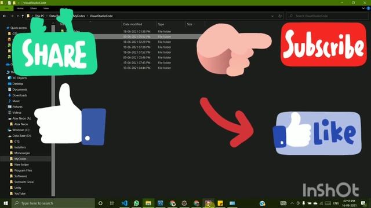The height and width of the screenshot is (208, 371).
Task: Select Videos in the navigation pane
Action: tap(17, 113)
